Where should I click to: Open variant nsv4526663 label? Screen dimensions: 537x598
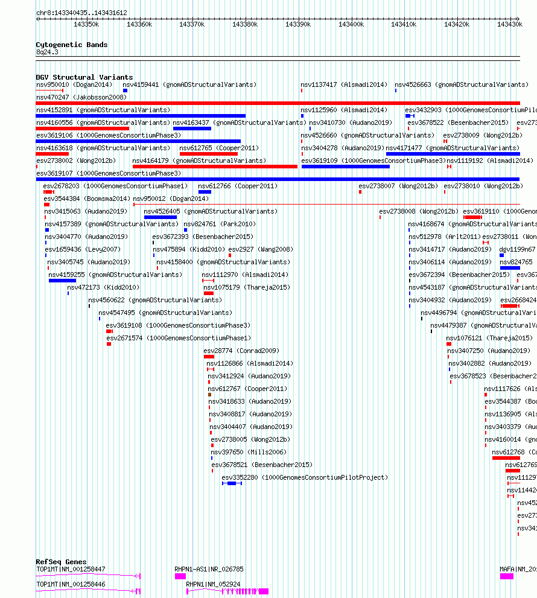click(x=462, y=84)
